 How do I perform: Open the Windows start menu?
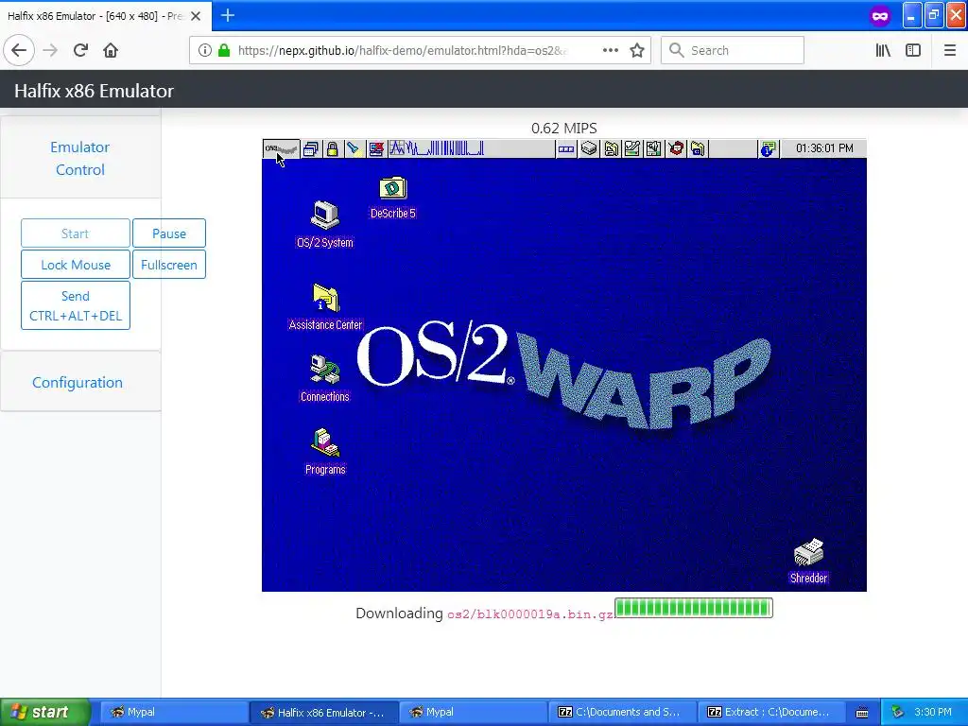click(x=45, y=712)
